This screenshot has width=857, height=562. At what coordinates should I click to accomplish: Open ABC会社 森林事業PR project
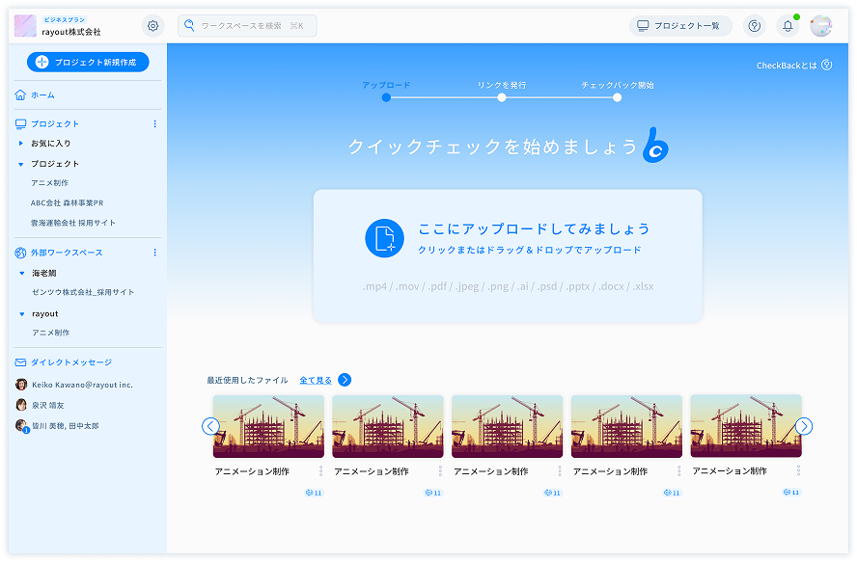click(67, 202)
